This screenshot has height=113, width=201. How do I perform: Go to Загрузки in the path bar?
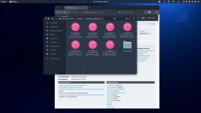point(80,19)
